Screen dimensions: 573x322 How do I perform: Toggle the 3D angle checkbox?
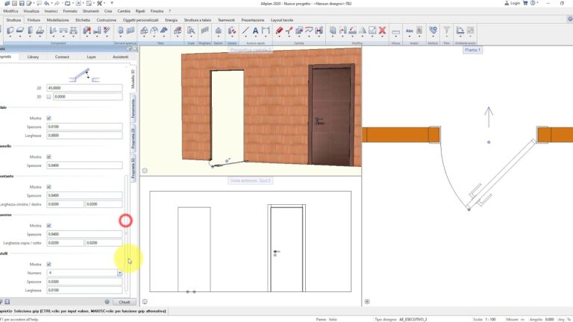(x=48, y=97)
